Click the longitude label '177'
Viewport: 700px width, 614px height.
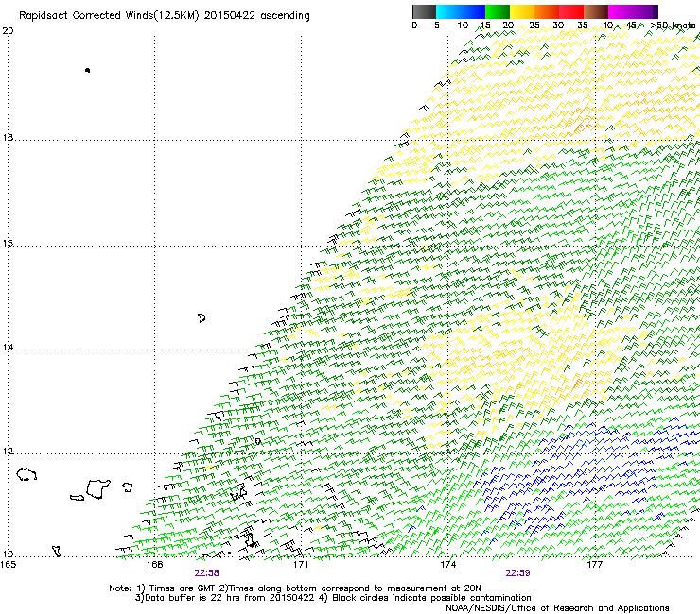pyautogui.click(x=594, y=565)
